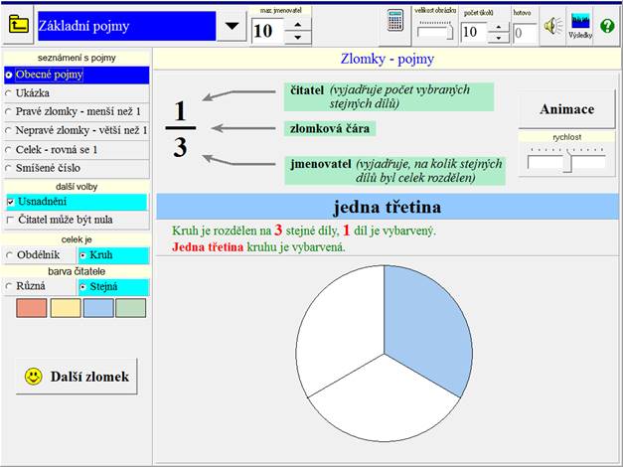
Task: Click the numerator 1 of the fraction
Action: (180, 111)
